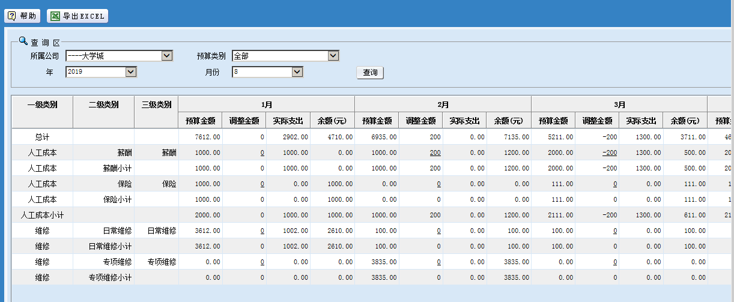Click the 7135.00 balance cell

tap(509, 137)
